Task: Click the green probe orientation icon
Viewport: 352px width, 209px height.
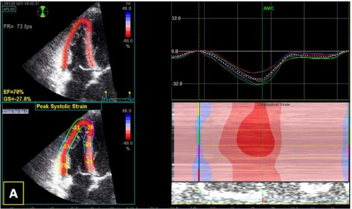Action: coord(42,12)
